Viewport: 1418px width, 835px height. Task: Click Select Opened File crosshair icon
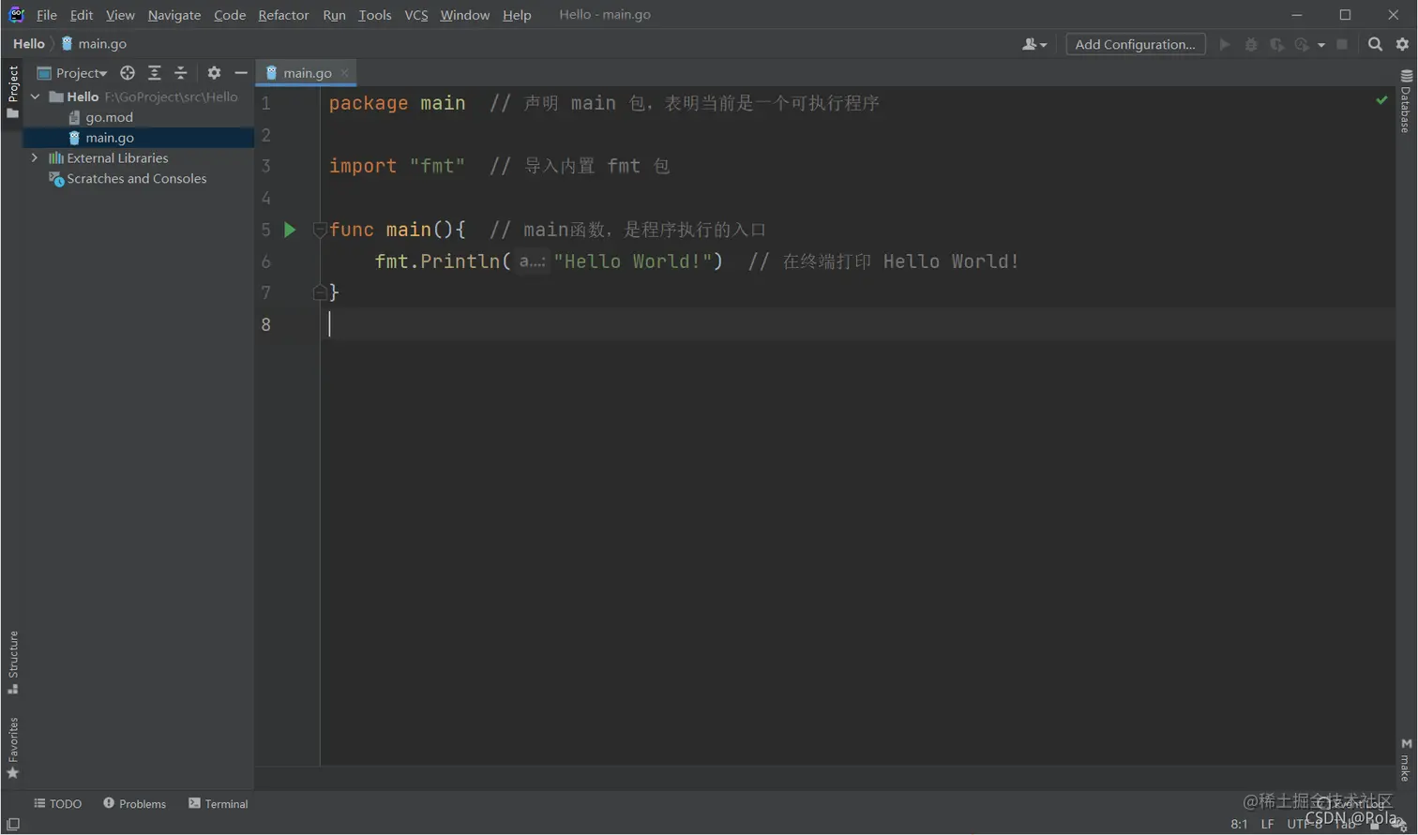[128, 73]
